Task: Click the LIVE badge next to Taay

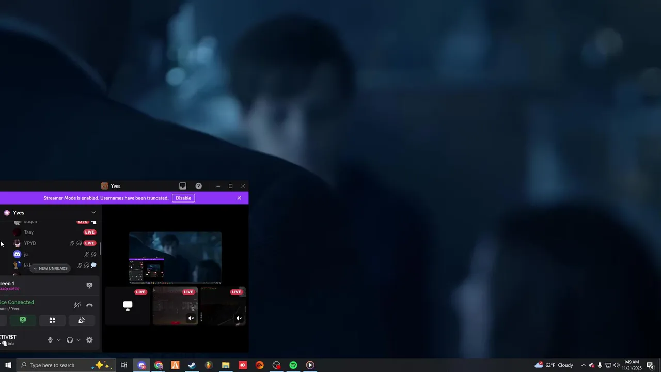Action: (90, 232)
